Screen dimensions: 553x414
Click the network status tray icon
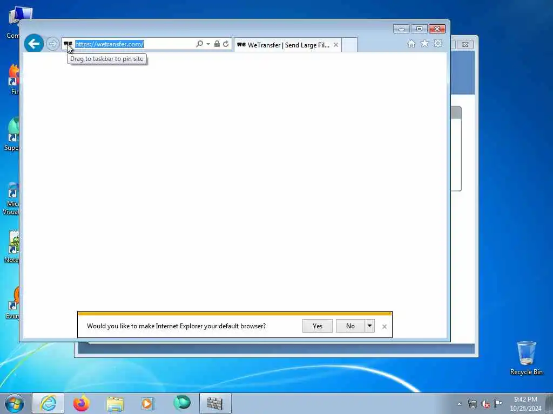473,404
